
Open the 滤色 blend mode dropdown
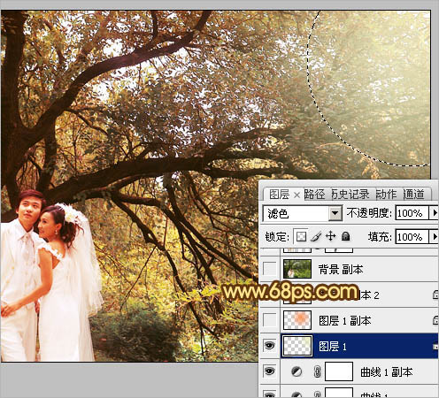pyautogui.click(x=335, y=213)
